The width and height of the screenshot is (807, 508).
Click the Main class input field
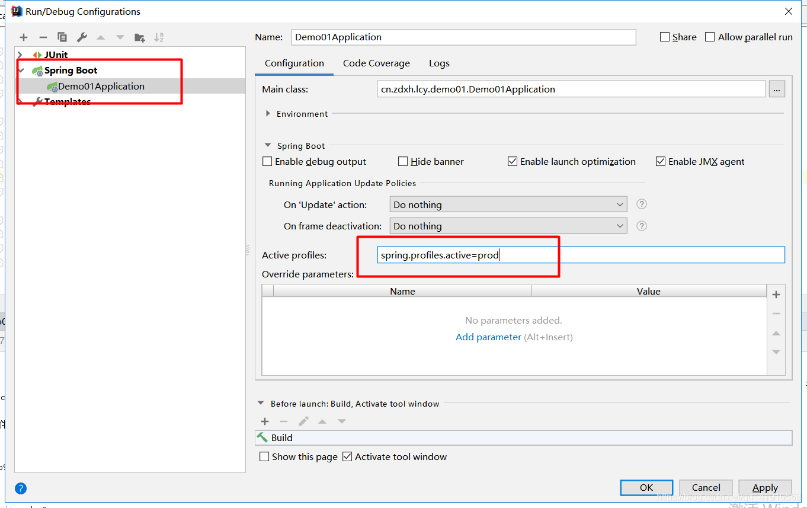click(571, 90)
